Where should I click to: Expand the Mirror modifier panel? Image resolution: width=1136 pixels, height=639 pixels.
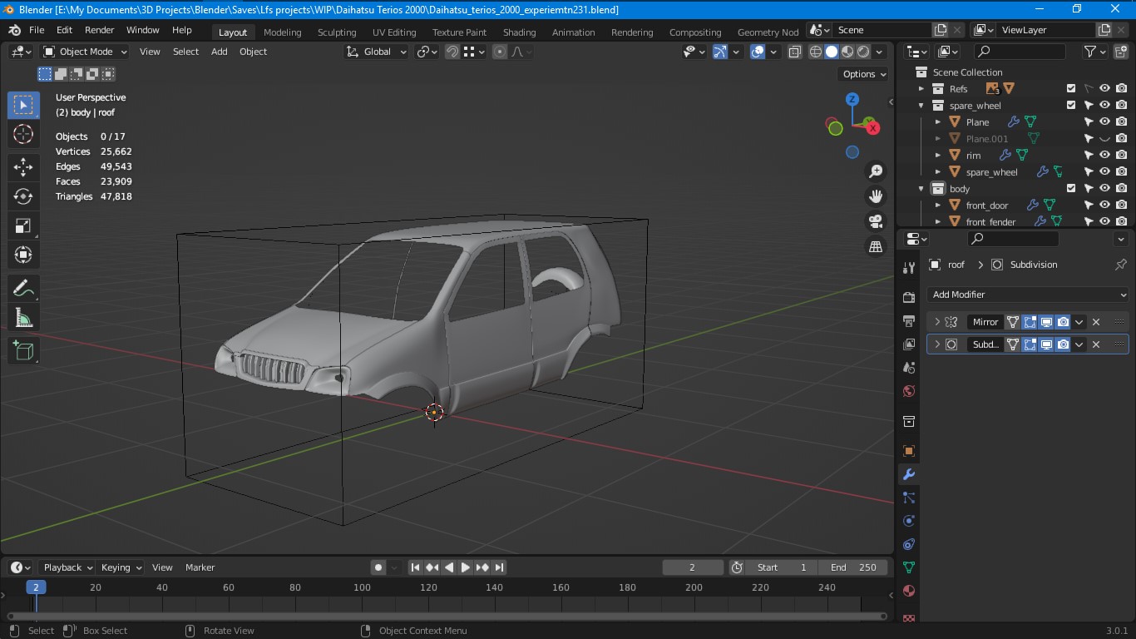[x=937, y=322]
